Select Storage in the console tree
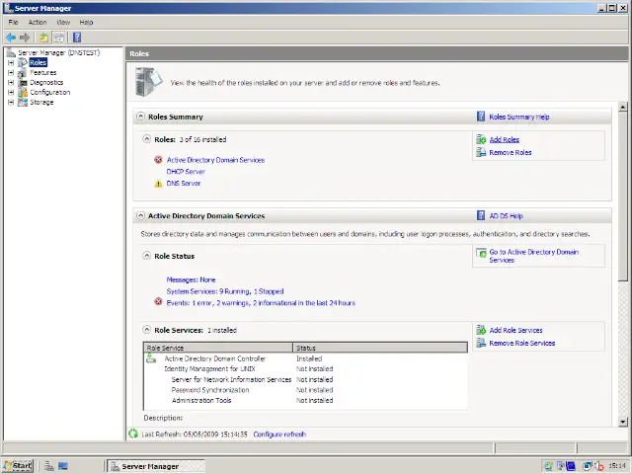 point(41,102)
